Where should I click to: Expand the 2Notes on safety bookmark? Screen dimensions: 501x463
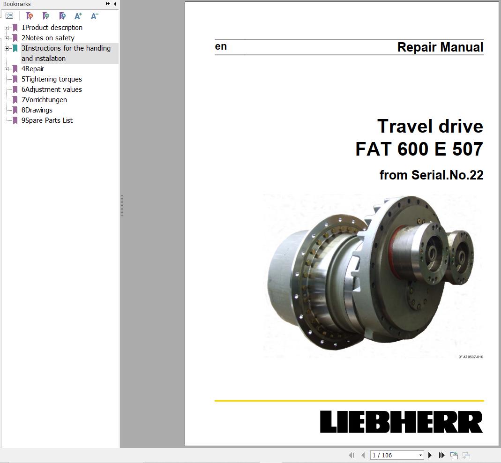click(x=7, y=38)
